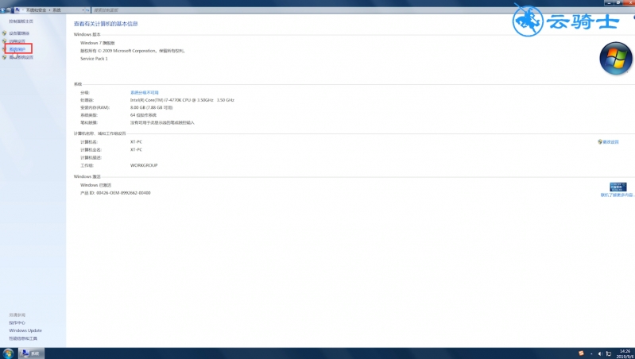Go to 控制面板主页 (Control Panel Home)
This screenshot has height=359, width=635.
click(x=21, y=21)
